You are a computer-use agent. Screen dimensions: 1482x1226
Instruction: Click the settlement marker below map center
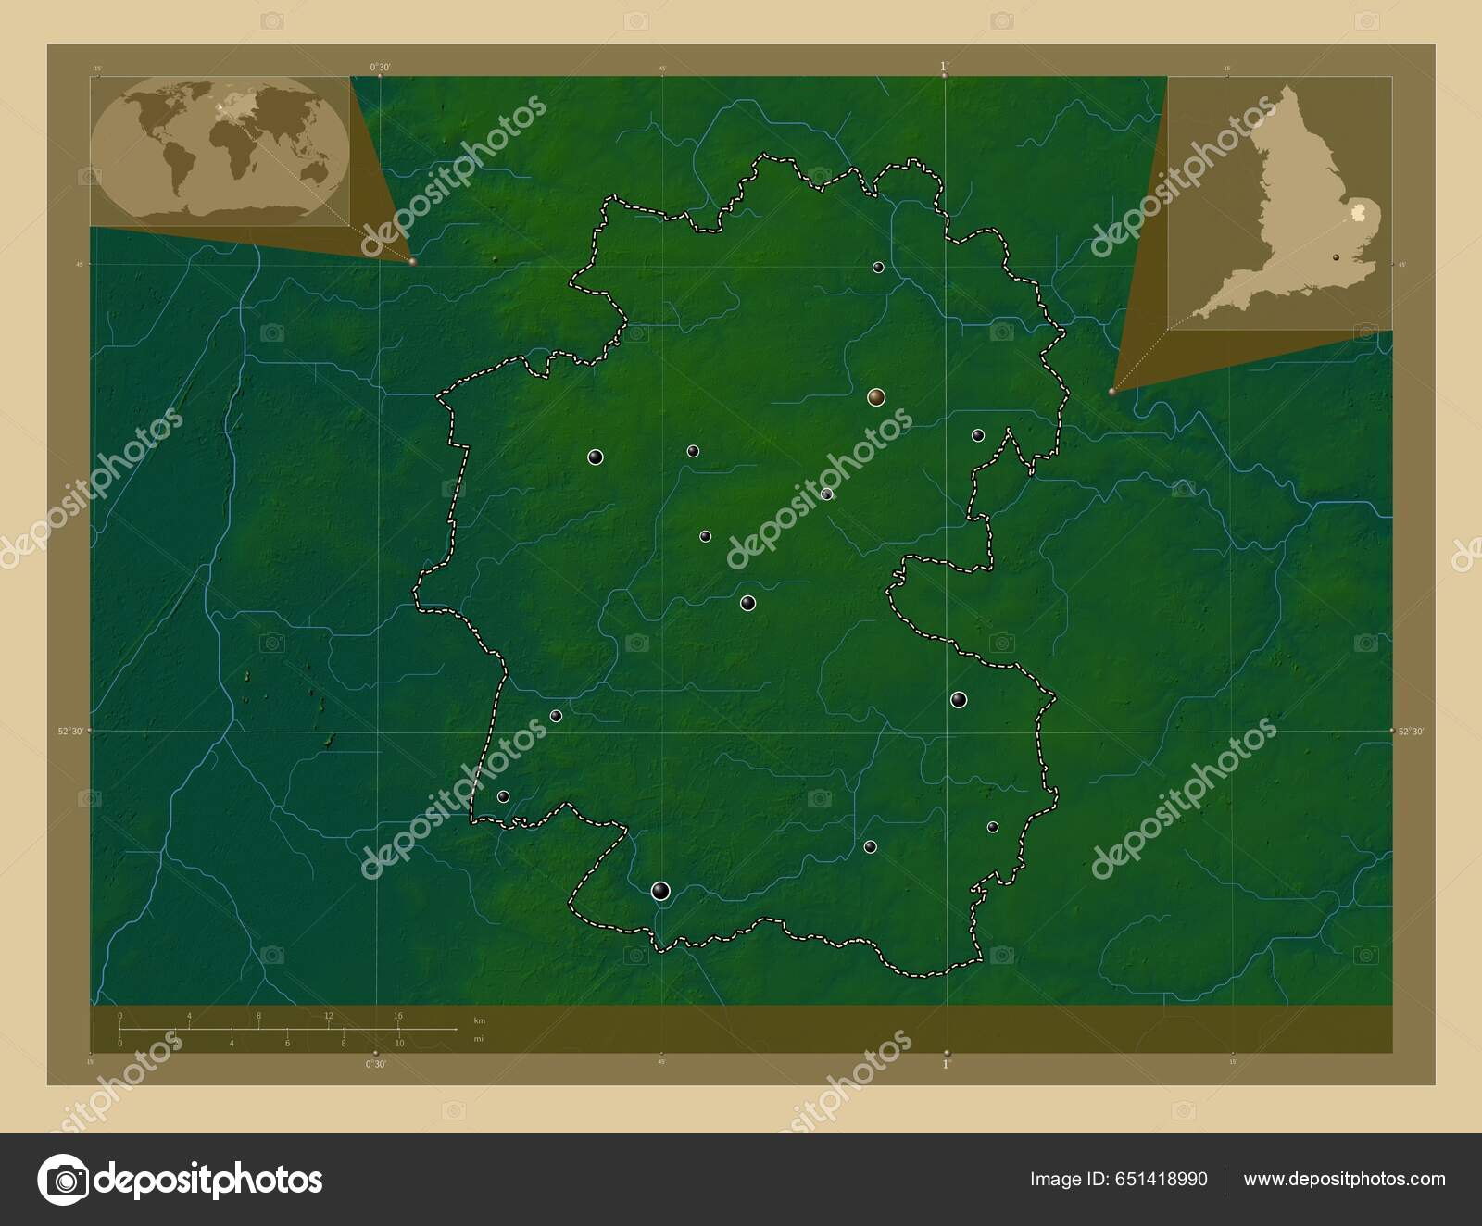pos(747,601)
